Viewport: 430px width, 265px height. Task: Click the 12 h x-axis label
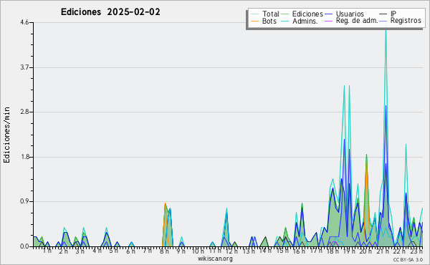231,251
